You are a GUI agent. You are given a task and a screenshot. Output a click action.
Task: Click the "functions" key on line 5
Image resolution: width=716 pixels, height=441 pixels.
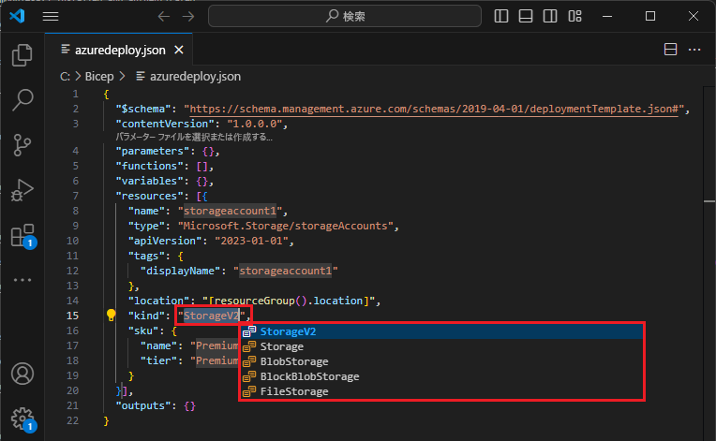149,166
